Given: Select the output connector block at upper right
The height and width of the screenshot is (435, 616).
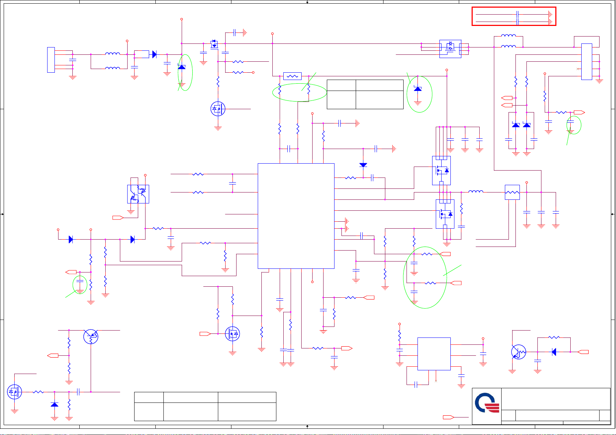Looking at the screenshot, I should pyautogui.click(x=586, y=61).
